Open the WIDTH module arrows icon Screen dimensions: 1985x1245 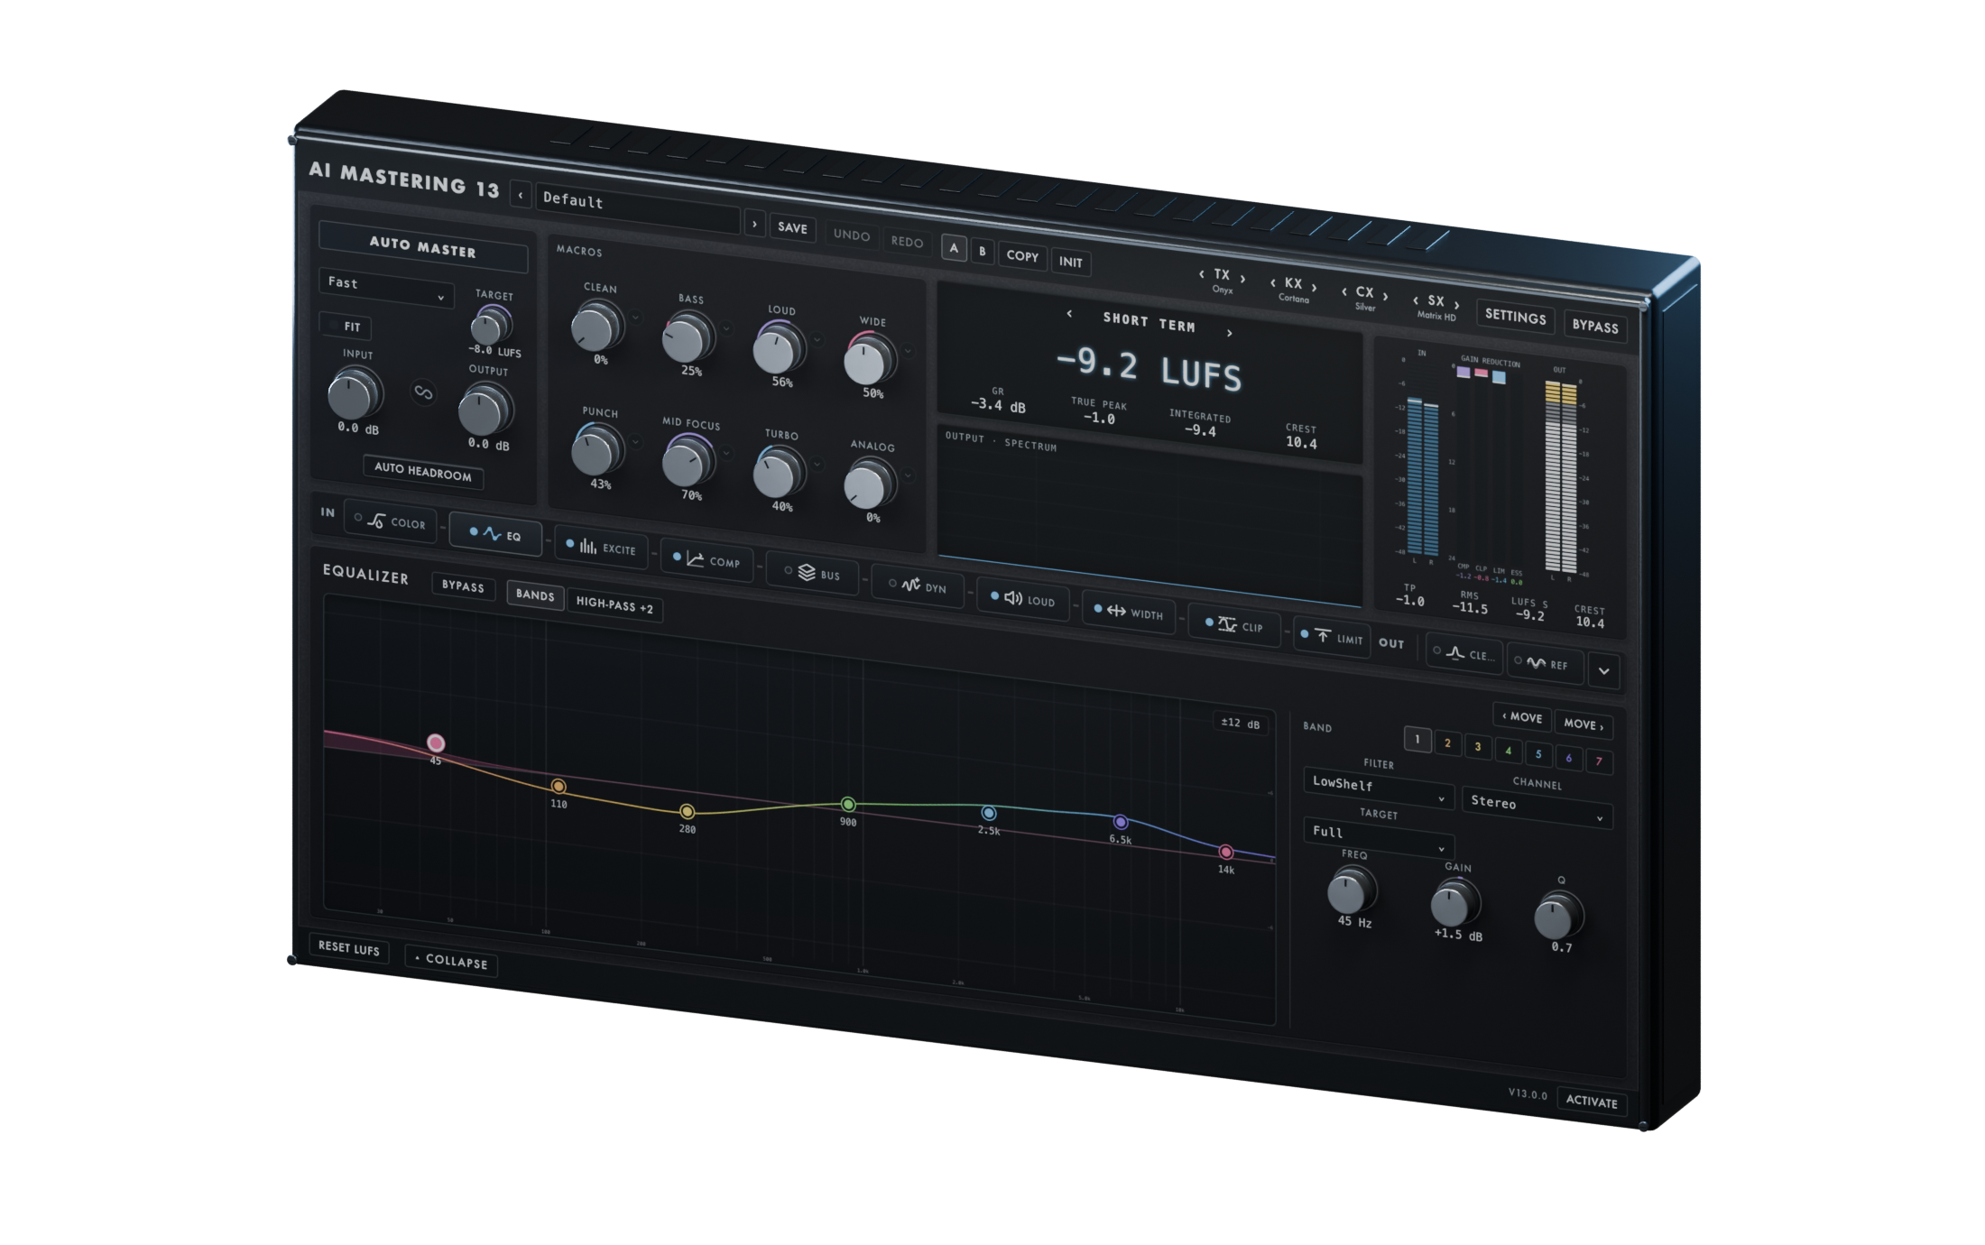coord(1116,611)
